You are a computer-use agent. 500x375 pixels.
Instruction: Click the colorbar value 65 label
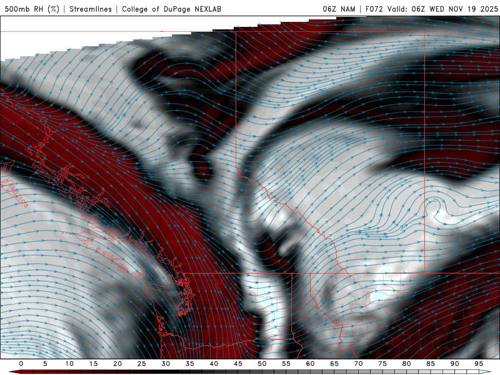[334, 364]
